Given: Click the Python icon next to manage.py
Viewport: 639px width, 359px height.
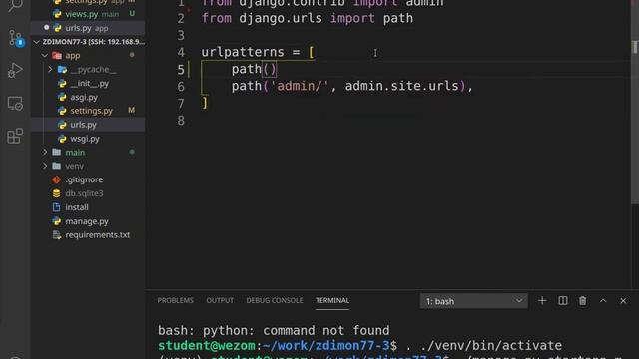Looking at the screenshot, I should click(x=57, y=221).
